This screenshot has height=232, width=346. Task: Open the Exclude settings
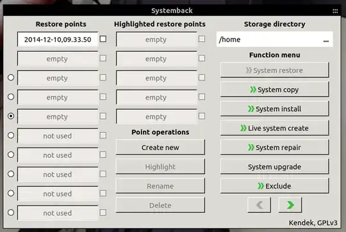(x=274, y=186)
